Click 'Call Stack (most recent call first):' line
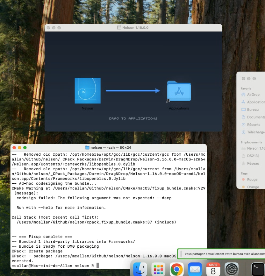Viewport: 265px width, 276px height. 55,217
